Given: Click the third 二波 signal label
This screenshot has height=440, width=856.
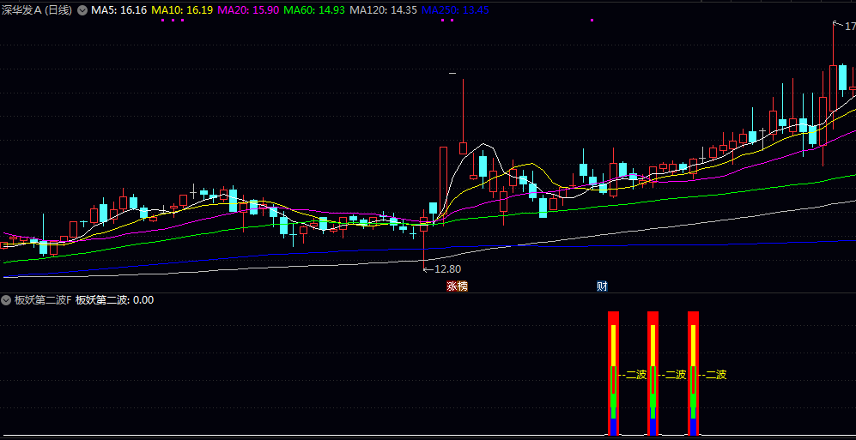Looking at the screenshot, I should tap(716, 375).
